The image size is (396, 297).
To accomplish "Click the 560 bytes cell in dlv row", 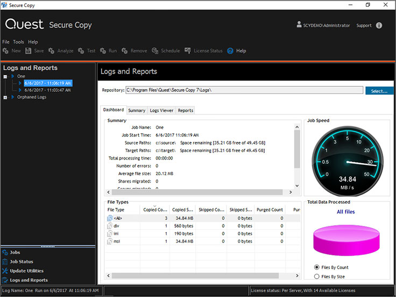I will coord(183,226).
